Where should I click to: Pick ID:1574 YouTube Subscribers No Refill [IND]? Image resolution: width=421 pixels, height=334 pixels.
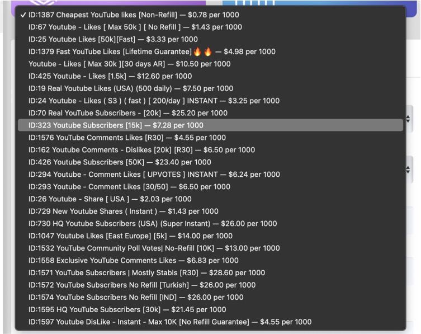(210, 298)
